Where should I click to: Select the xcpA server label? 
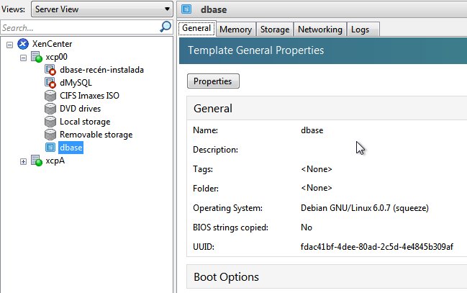click(55, 161)
